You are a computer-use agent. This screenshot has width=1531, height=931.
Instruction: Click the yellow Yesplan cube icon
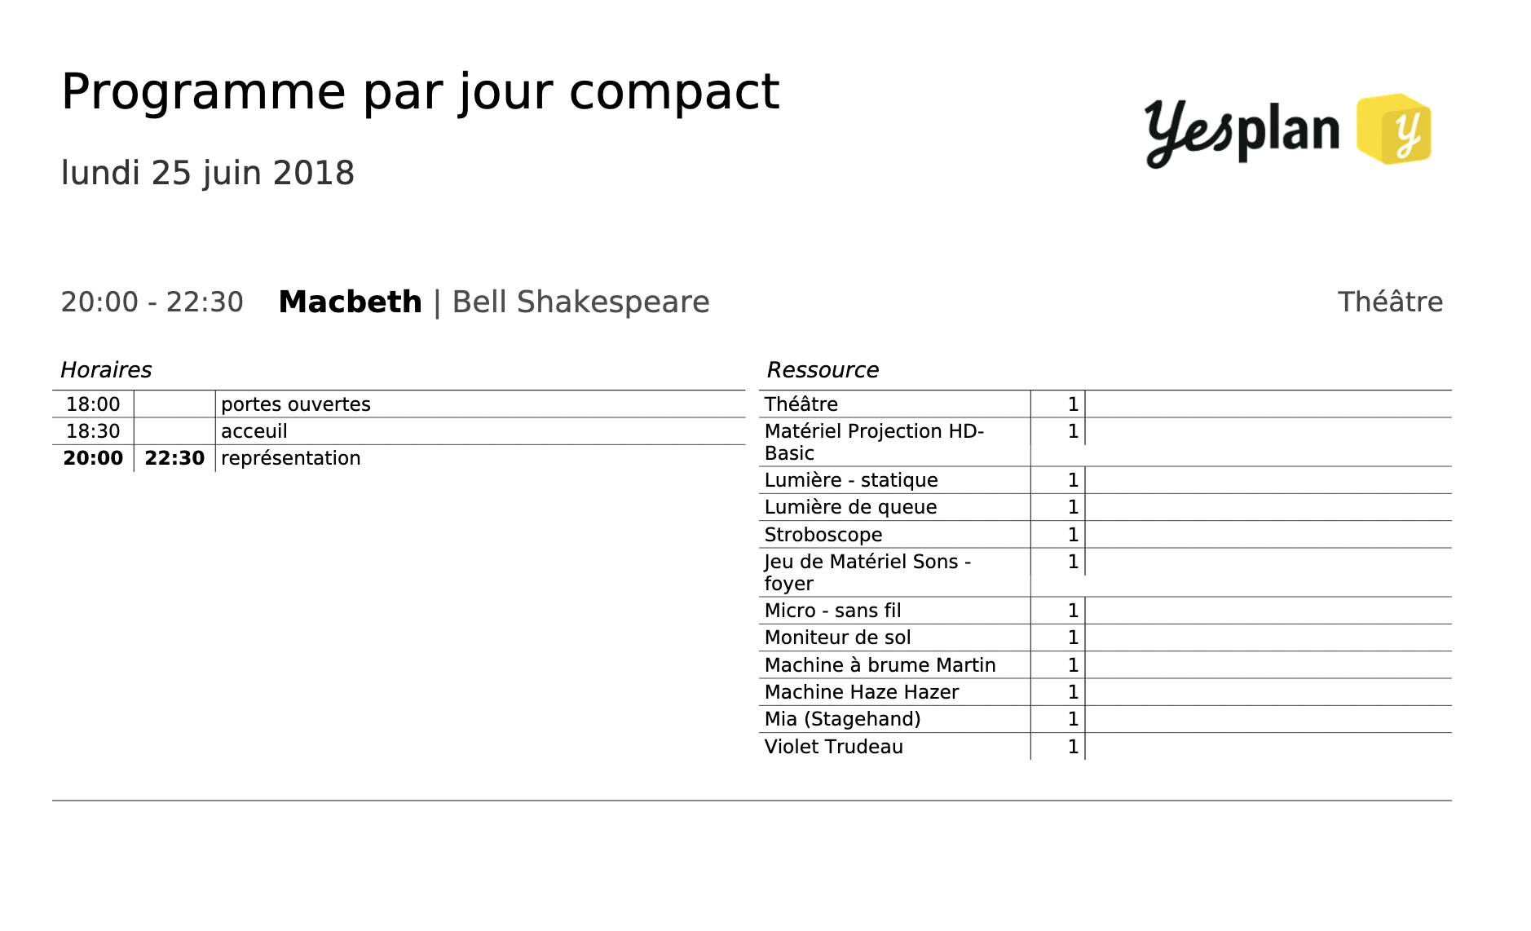pyautogui.click(x=1393, y=129)
